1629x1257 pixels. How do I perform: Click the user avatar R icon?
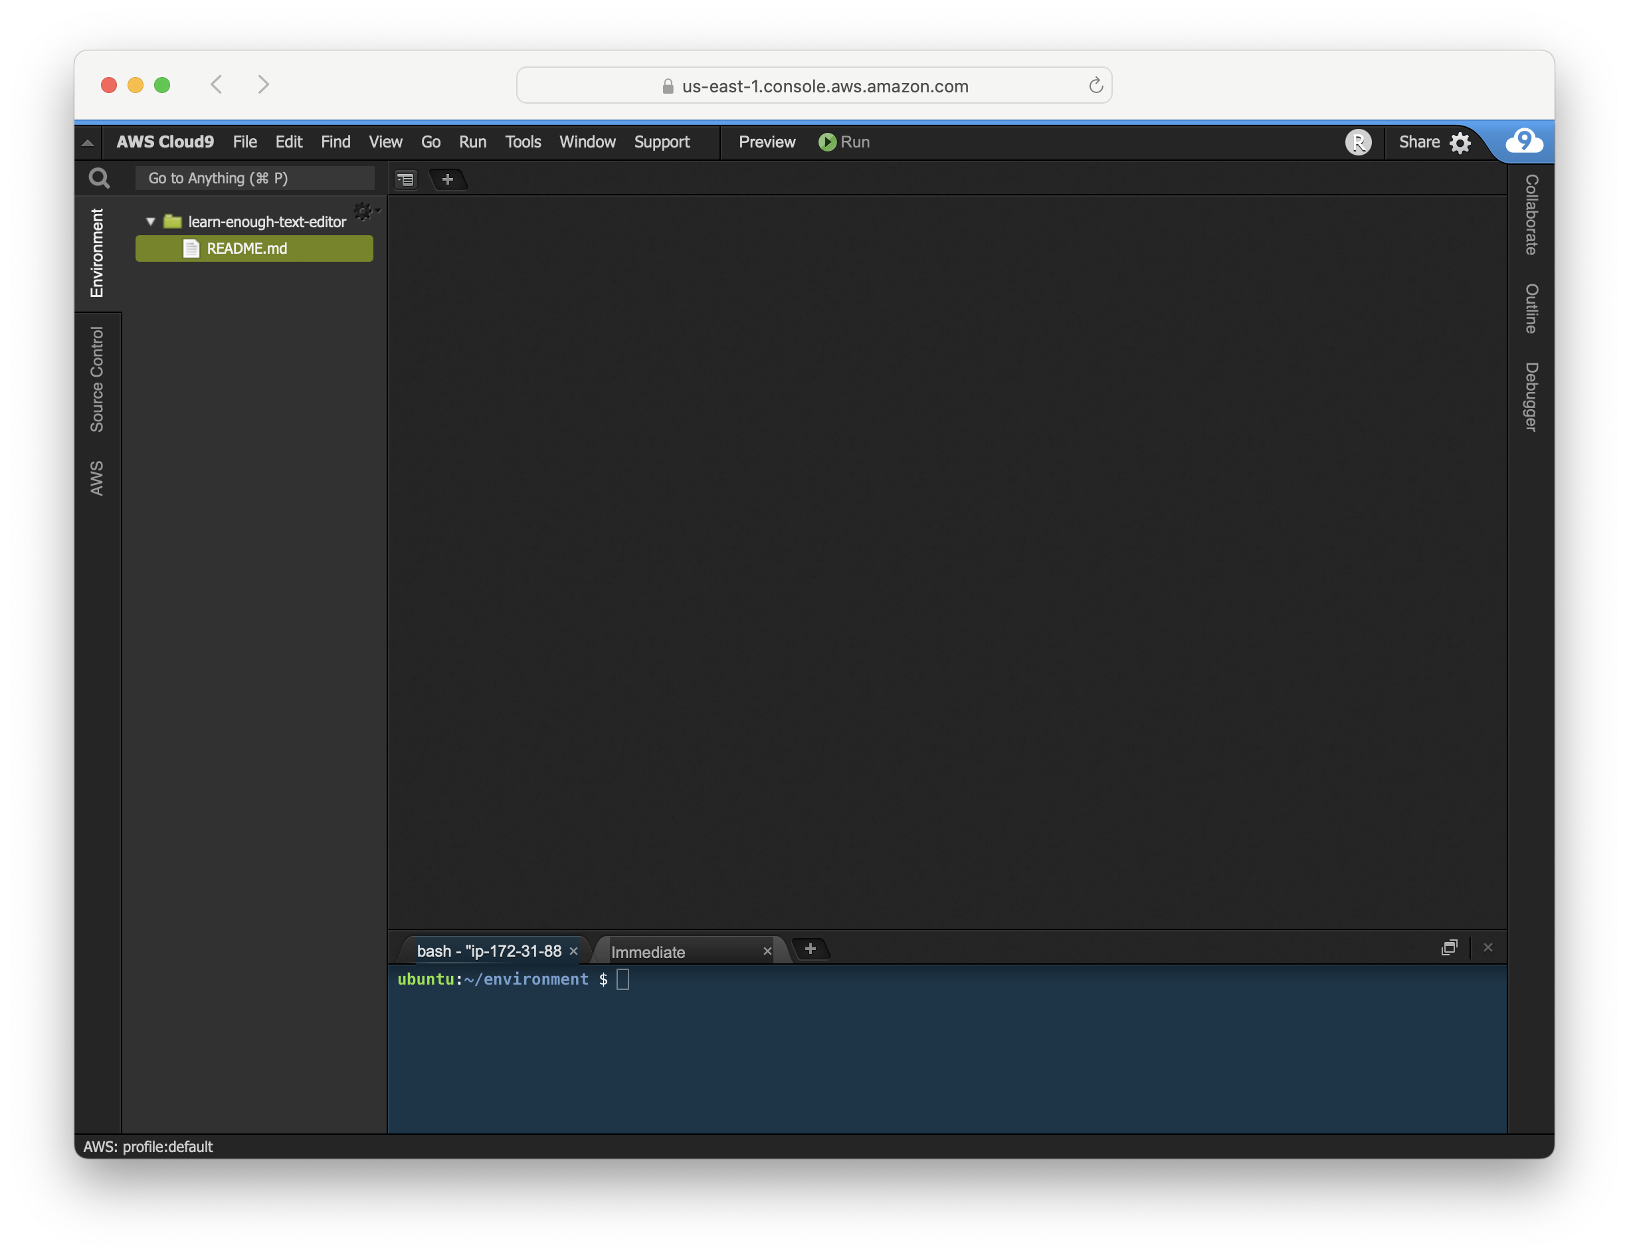coord(1357,142)
